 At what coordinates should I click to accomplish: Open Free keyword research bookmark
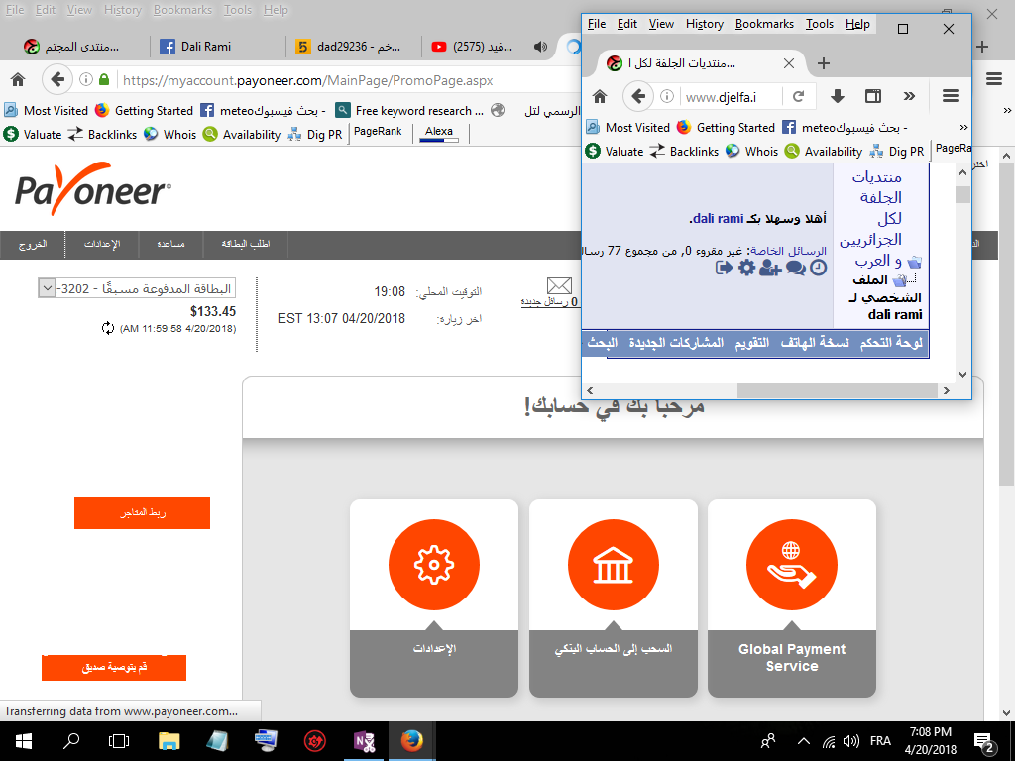[x=409, y=111]
